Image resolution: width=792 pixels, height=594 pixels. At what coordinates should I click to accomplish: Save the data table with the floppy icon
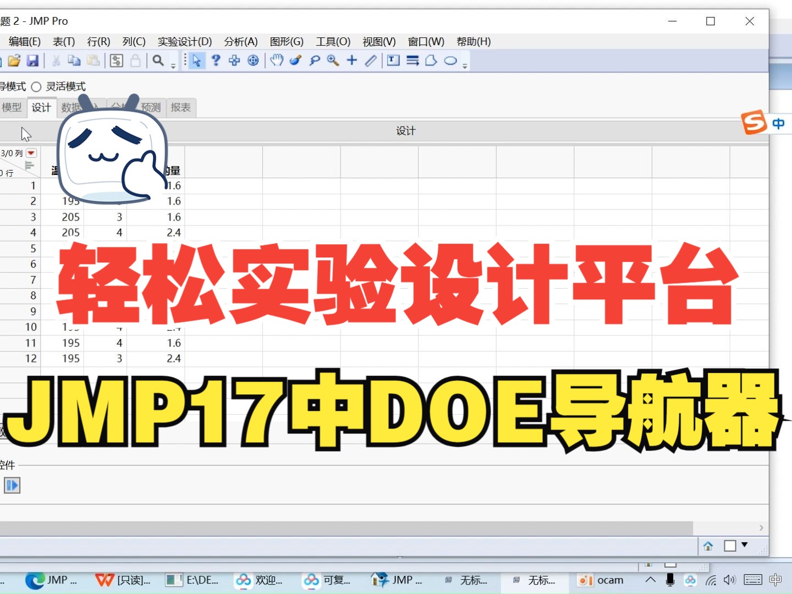click(32, 61)
